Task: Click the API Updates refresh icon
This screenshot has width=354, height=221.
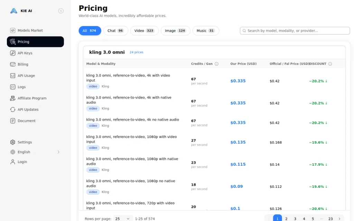Action: (x=13, y=109)
